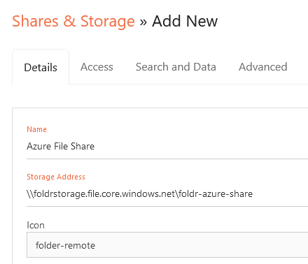The width and height of the screenshot is (308, 264).
Task: Click the » breadcrumb separator
Action: tap(143, 22)
